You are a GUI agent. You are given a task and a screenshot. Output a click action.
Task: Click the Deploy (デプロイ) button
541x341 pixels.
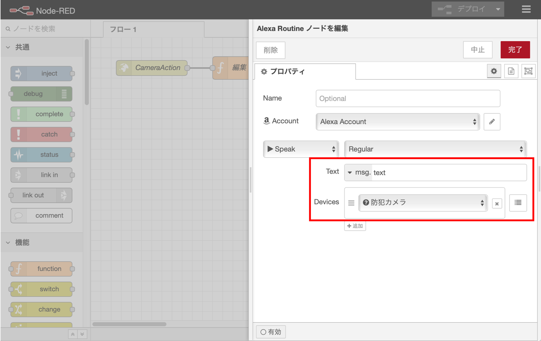point(462,9)
